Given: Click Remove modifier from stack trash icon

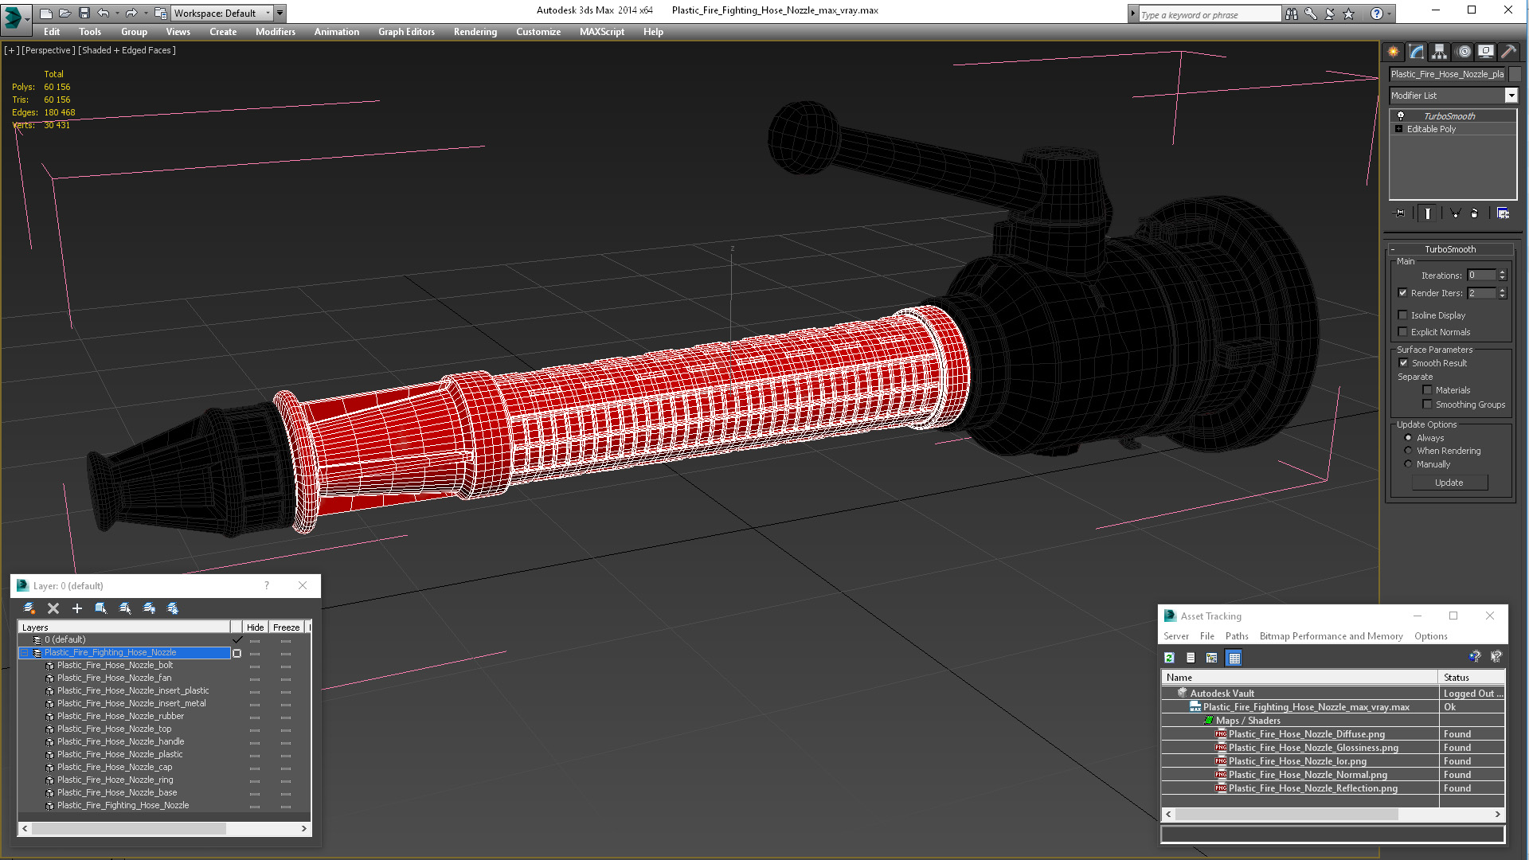Looking at the screenshot, I should [1474, 213].
